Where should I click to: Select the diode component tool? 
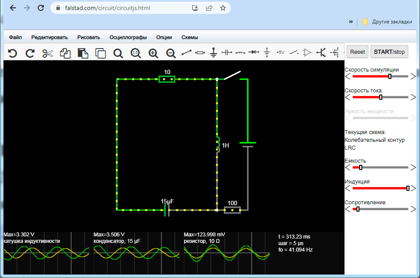click(x=254, y=53)
